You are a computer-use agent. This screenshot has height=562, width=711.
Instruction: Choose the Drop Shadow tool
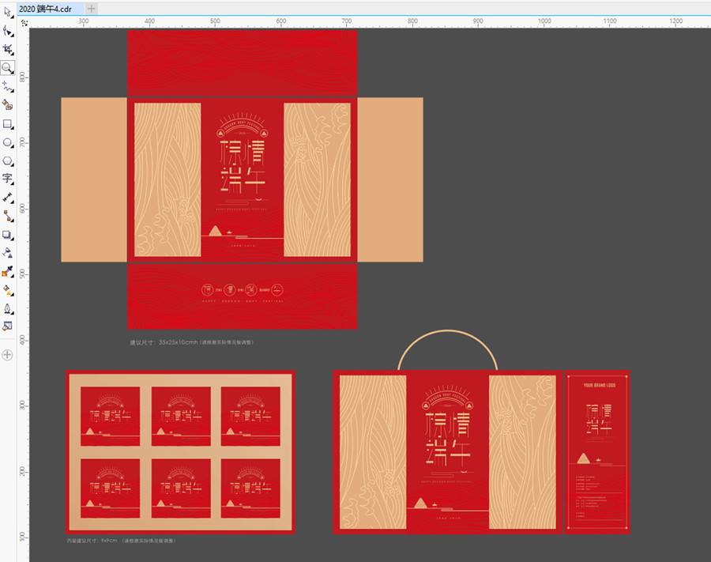8,235
